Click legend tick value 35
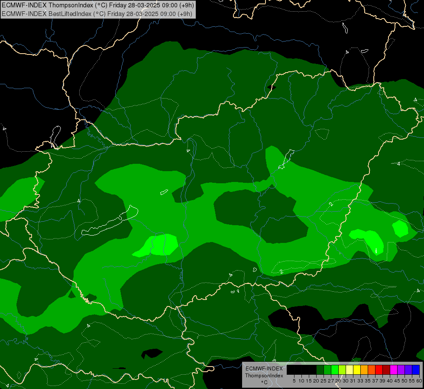This screenshot has height=389, width=424. tap(368, 381)
